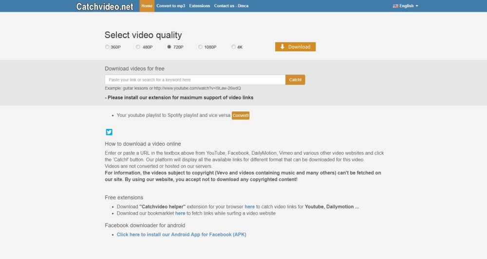Click the Convert! playlist button
487x259 pixels.
tap(241, 115)
